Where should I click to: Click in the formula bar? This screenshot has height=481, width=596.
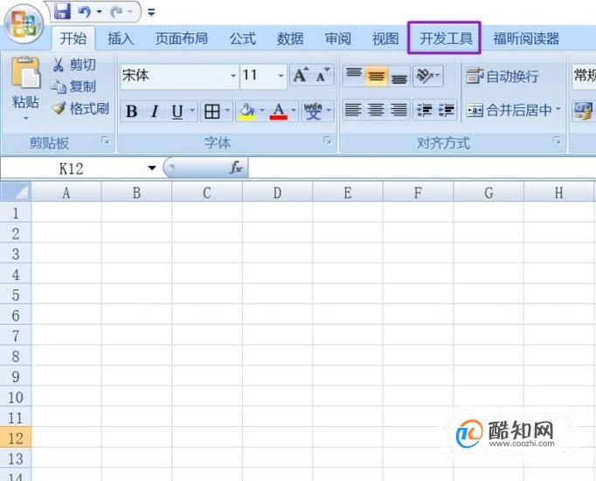click(x=422, y=168)
